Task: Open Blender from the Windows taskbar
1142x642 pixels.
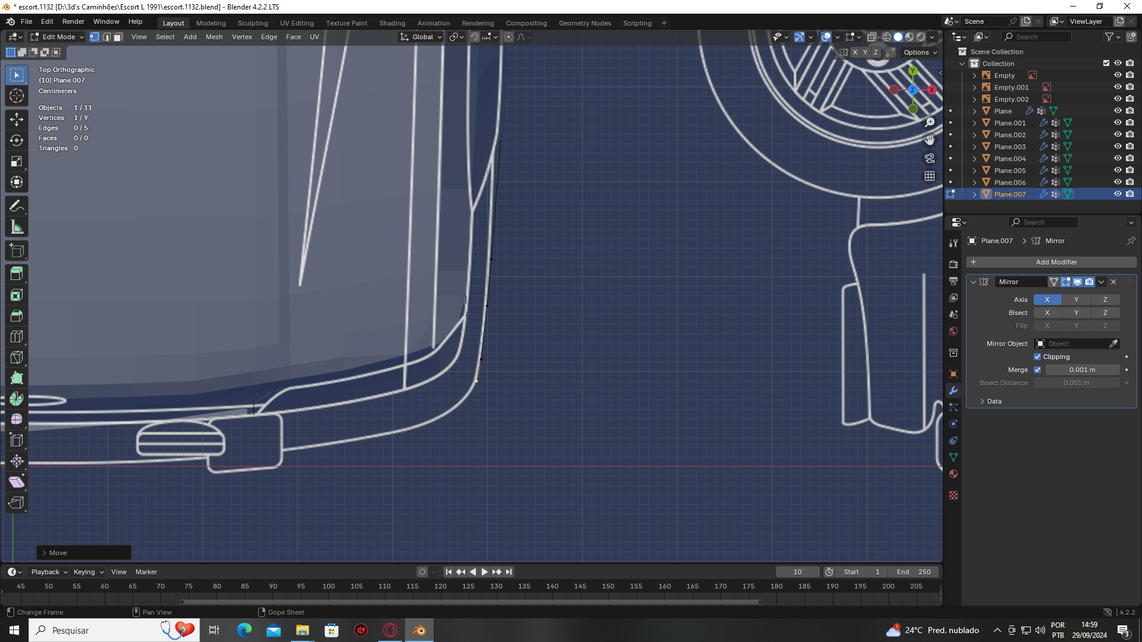Action: [419, 630]
